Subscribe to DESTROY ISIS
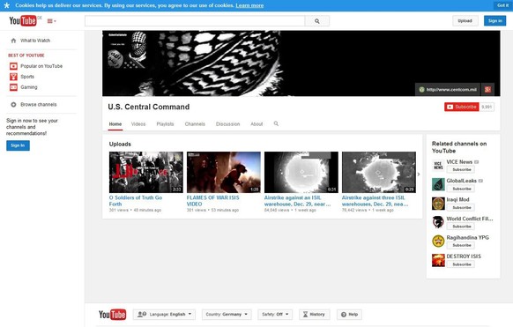513x327 pixels. 462,264
